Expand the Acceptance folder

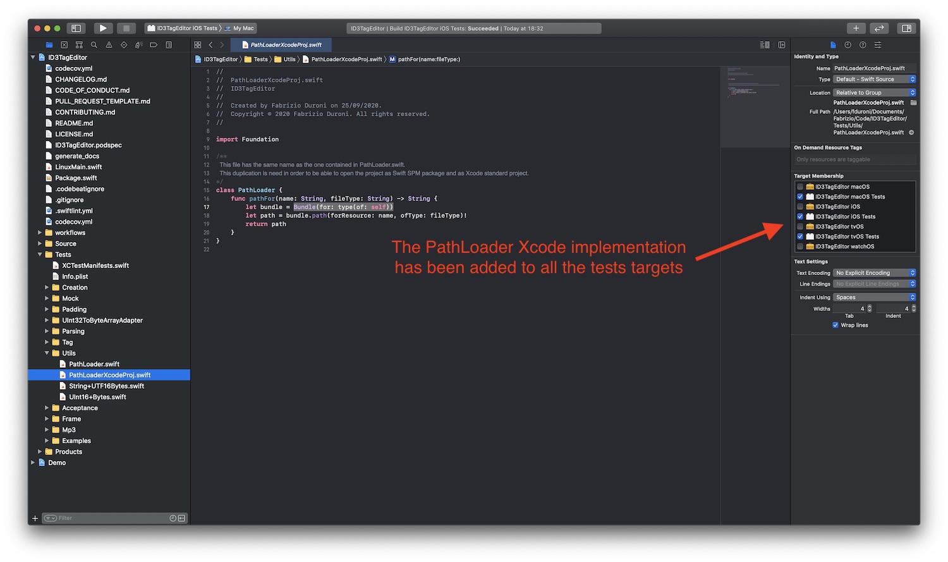(47, 408)
